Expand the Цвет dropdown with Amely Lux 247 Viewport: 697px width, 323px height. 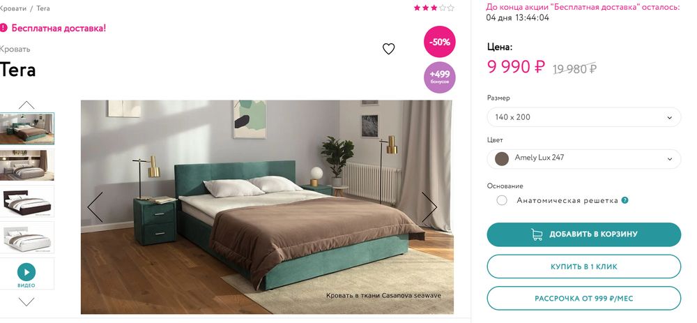[584, 159]
